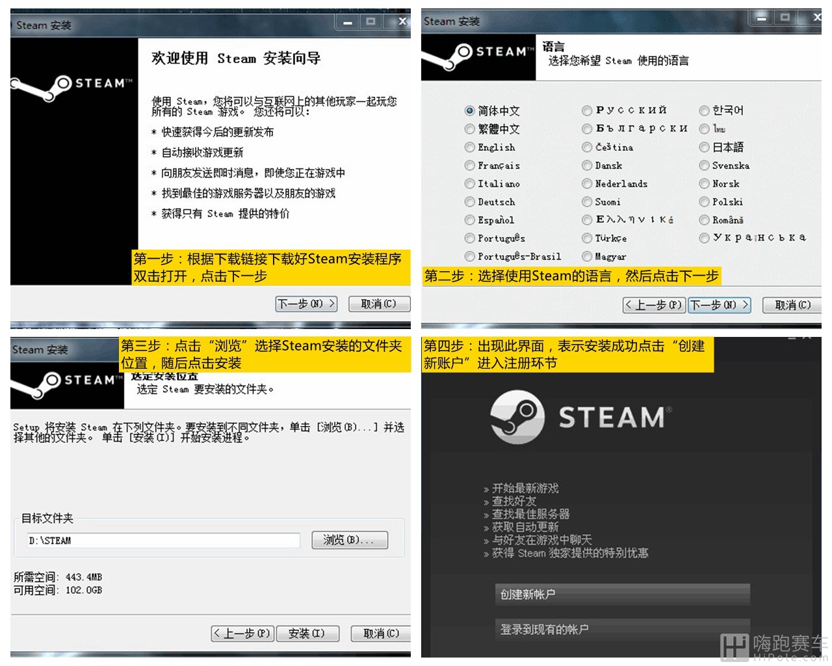Click the D:\STEAM destination folder field
This screenshot has height=666, width=832.
coord(162,540)
